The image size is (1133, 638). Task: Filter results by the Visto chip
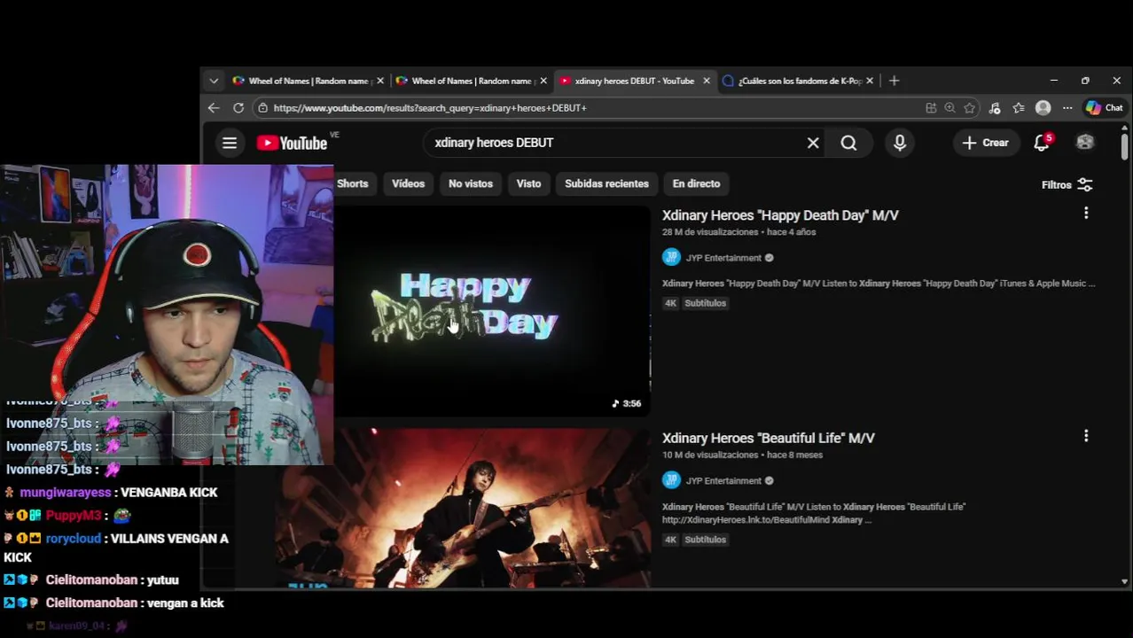pos(529,183)
